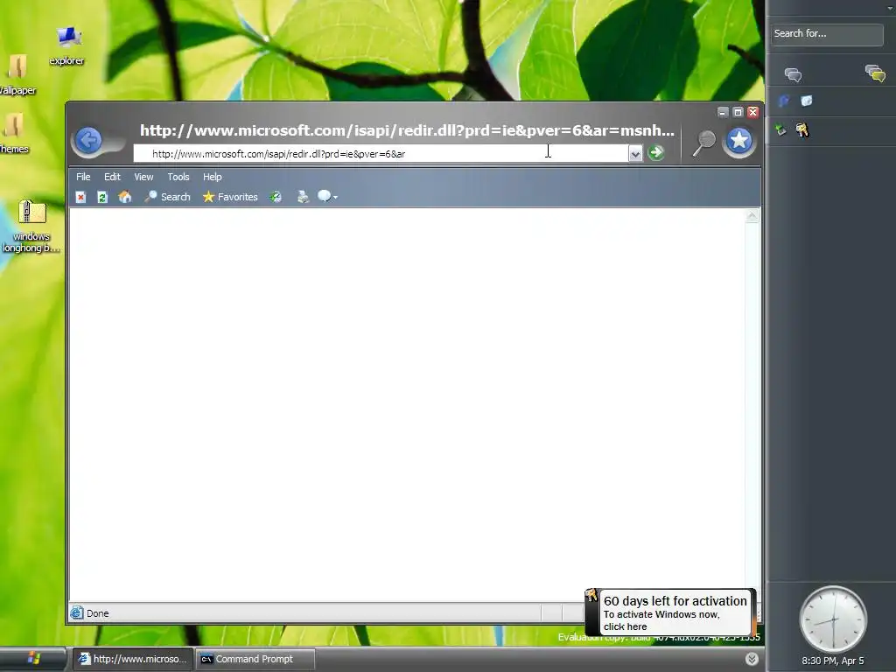Image resolution: width=896 pixels, height=672 pixels.
Task: Switch to the http://www.microso... taskbar button
Action: click(x=133, y=660)
